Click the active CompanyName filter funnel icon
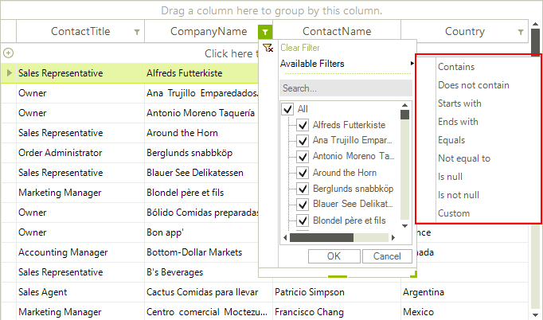Viewport: 543px width, 320px height. 265,32
